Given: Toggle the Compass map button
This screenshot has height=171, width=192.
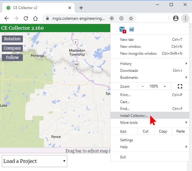Looking at the screenshot, I should pos(12,48).
